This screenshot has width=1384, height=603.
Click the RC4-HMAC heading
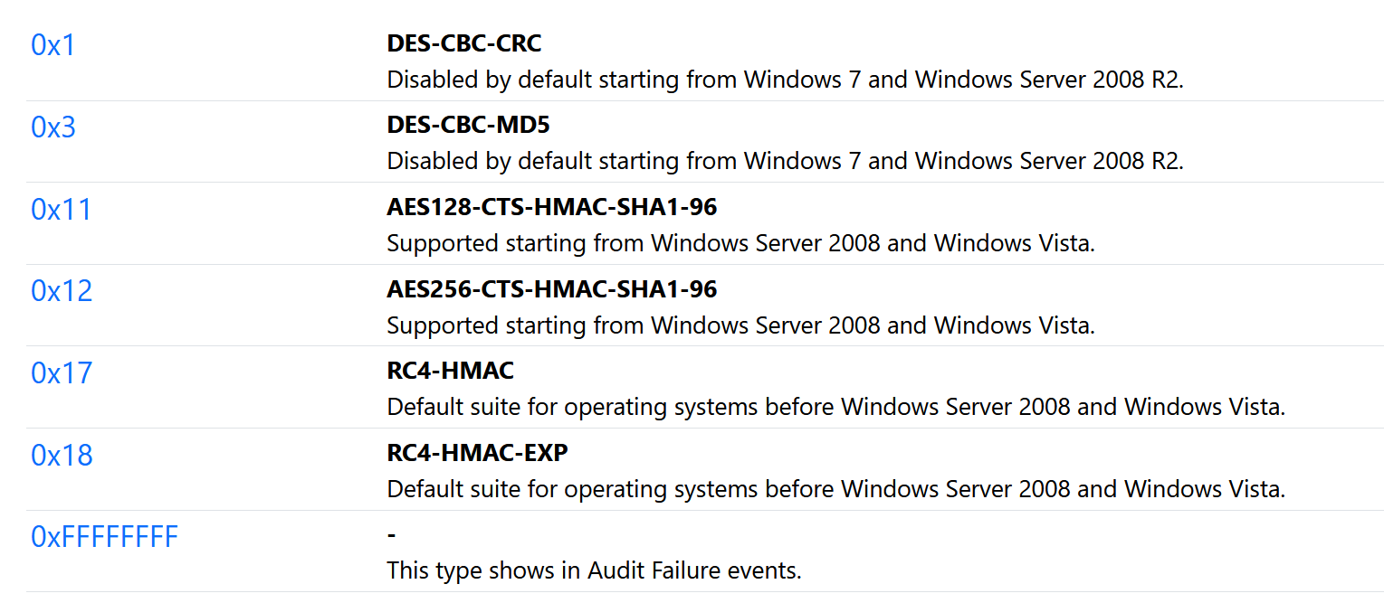click(x=450, y=371)
